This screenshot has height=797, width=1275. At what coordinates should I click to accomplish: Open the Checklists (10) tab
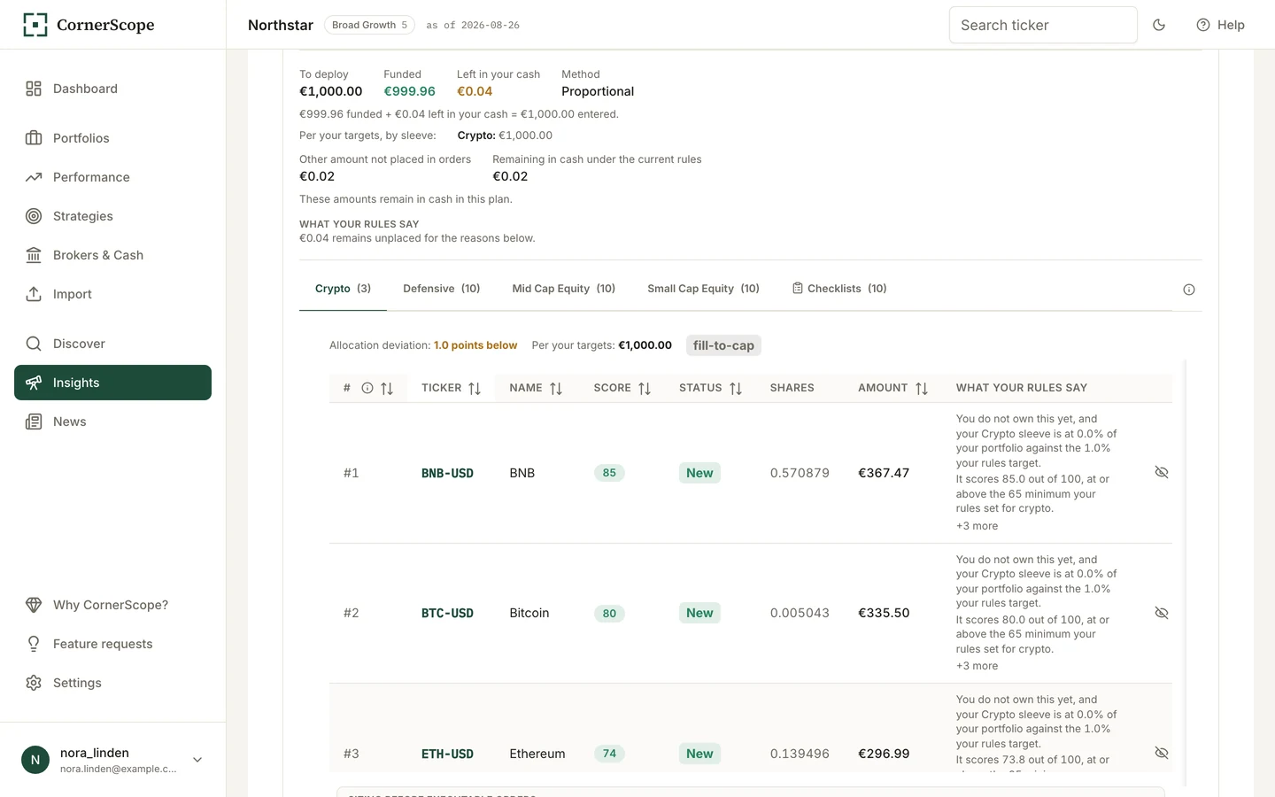(838, 289)
